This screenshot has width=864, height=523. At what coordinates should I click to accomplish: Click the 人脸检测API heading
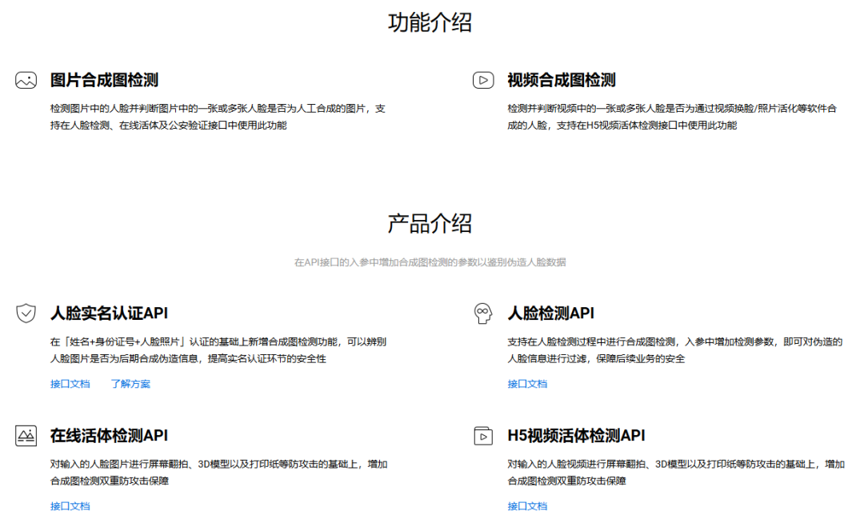coord(550,313)
